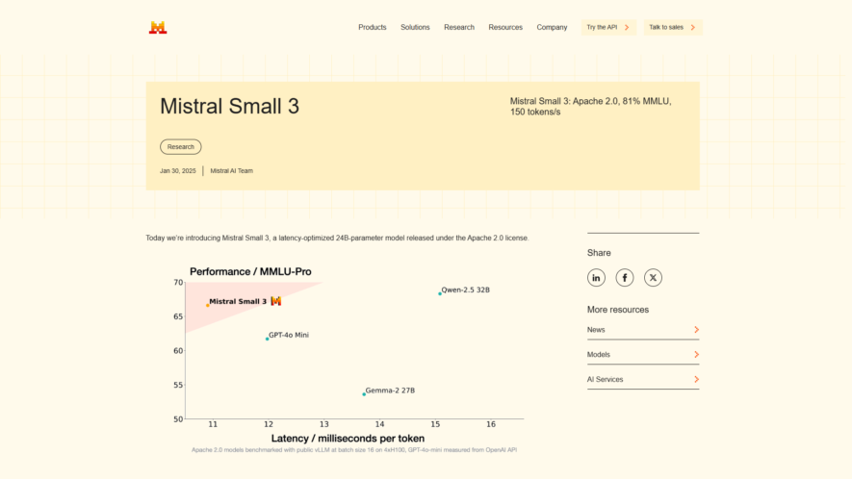Click the Qwen-2.5 32B data point label
852x479 pixels.
[465, 290]
